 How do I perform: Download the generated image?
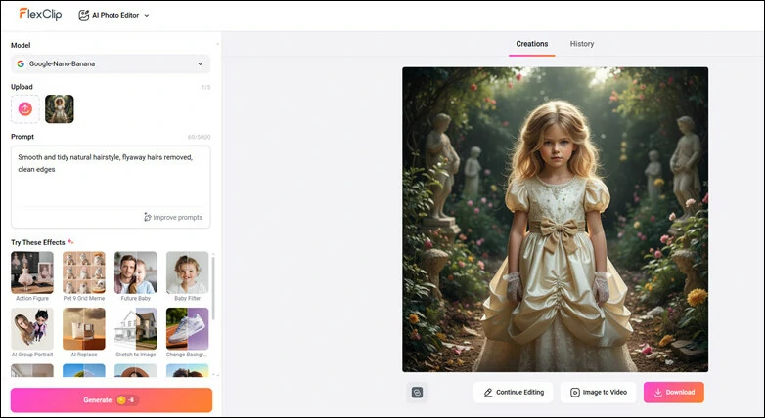pyautogui.click(x=674, y=393)
